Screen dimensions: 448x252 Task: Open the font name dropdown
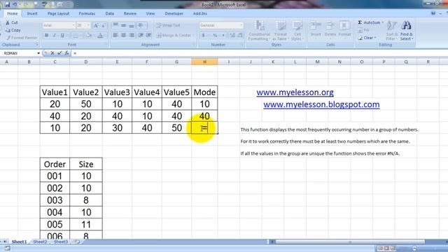73,25
